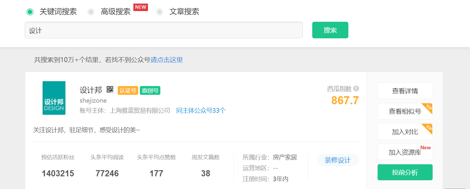470x189 pixels.
Task: Select the 文章搜索 radio option
Action: click(160, 12)
